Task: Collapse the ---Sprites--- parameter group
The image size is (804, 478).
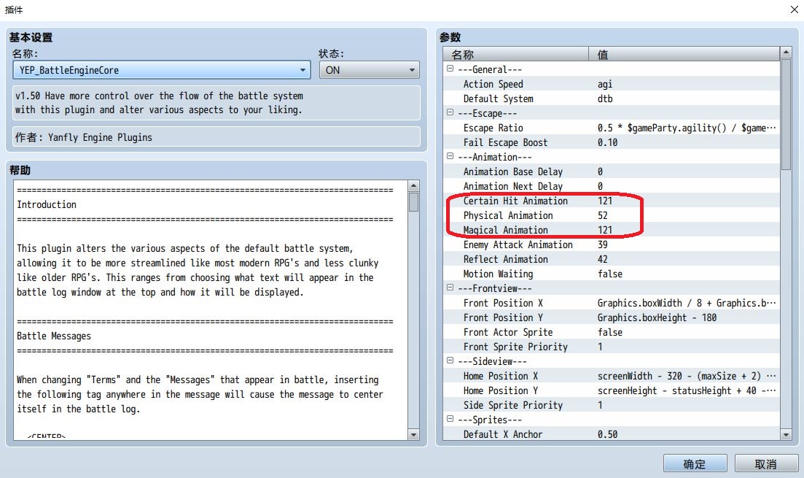Action: click(450, 419)
